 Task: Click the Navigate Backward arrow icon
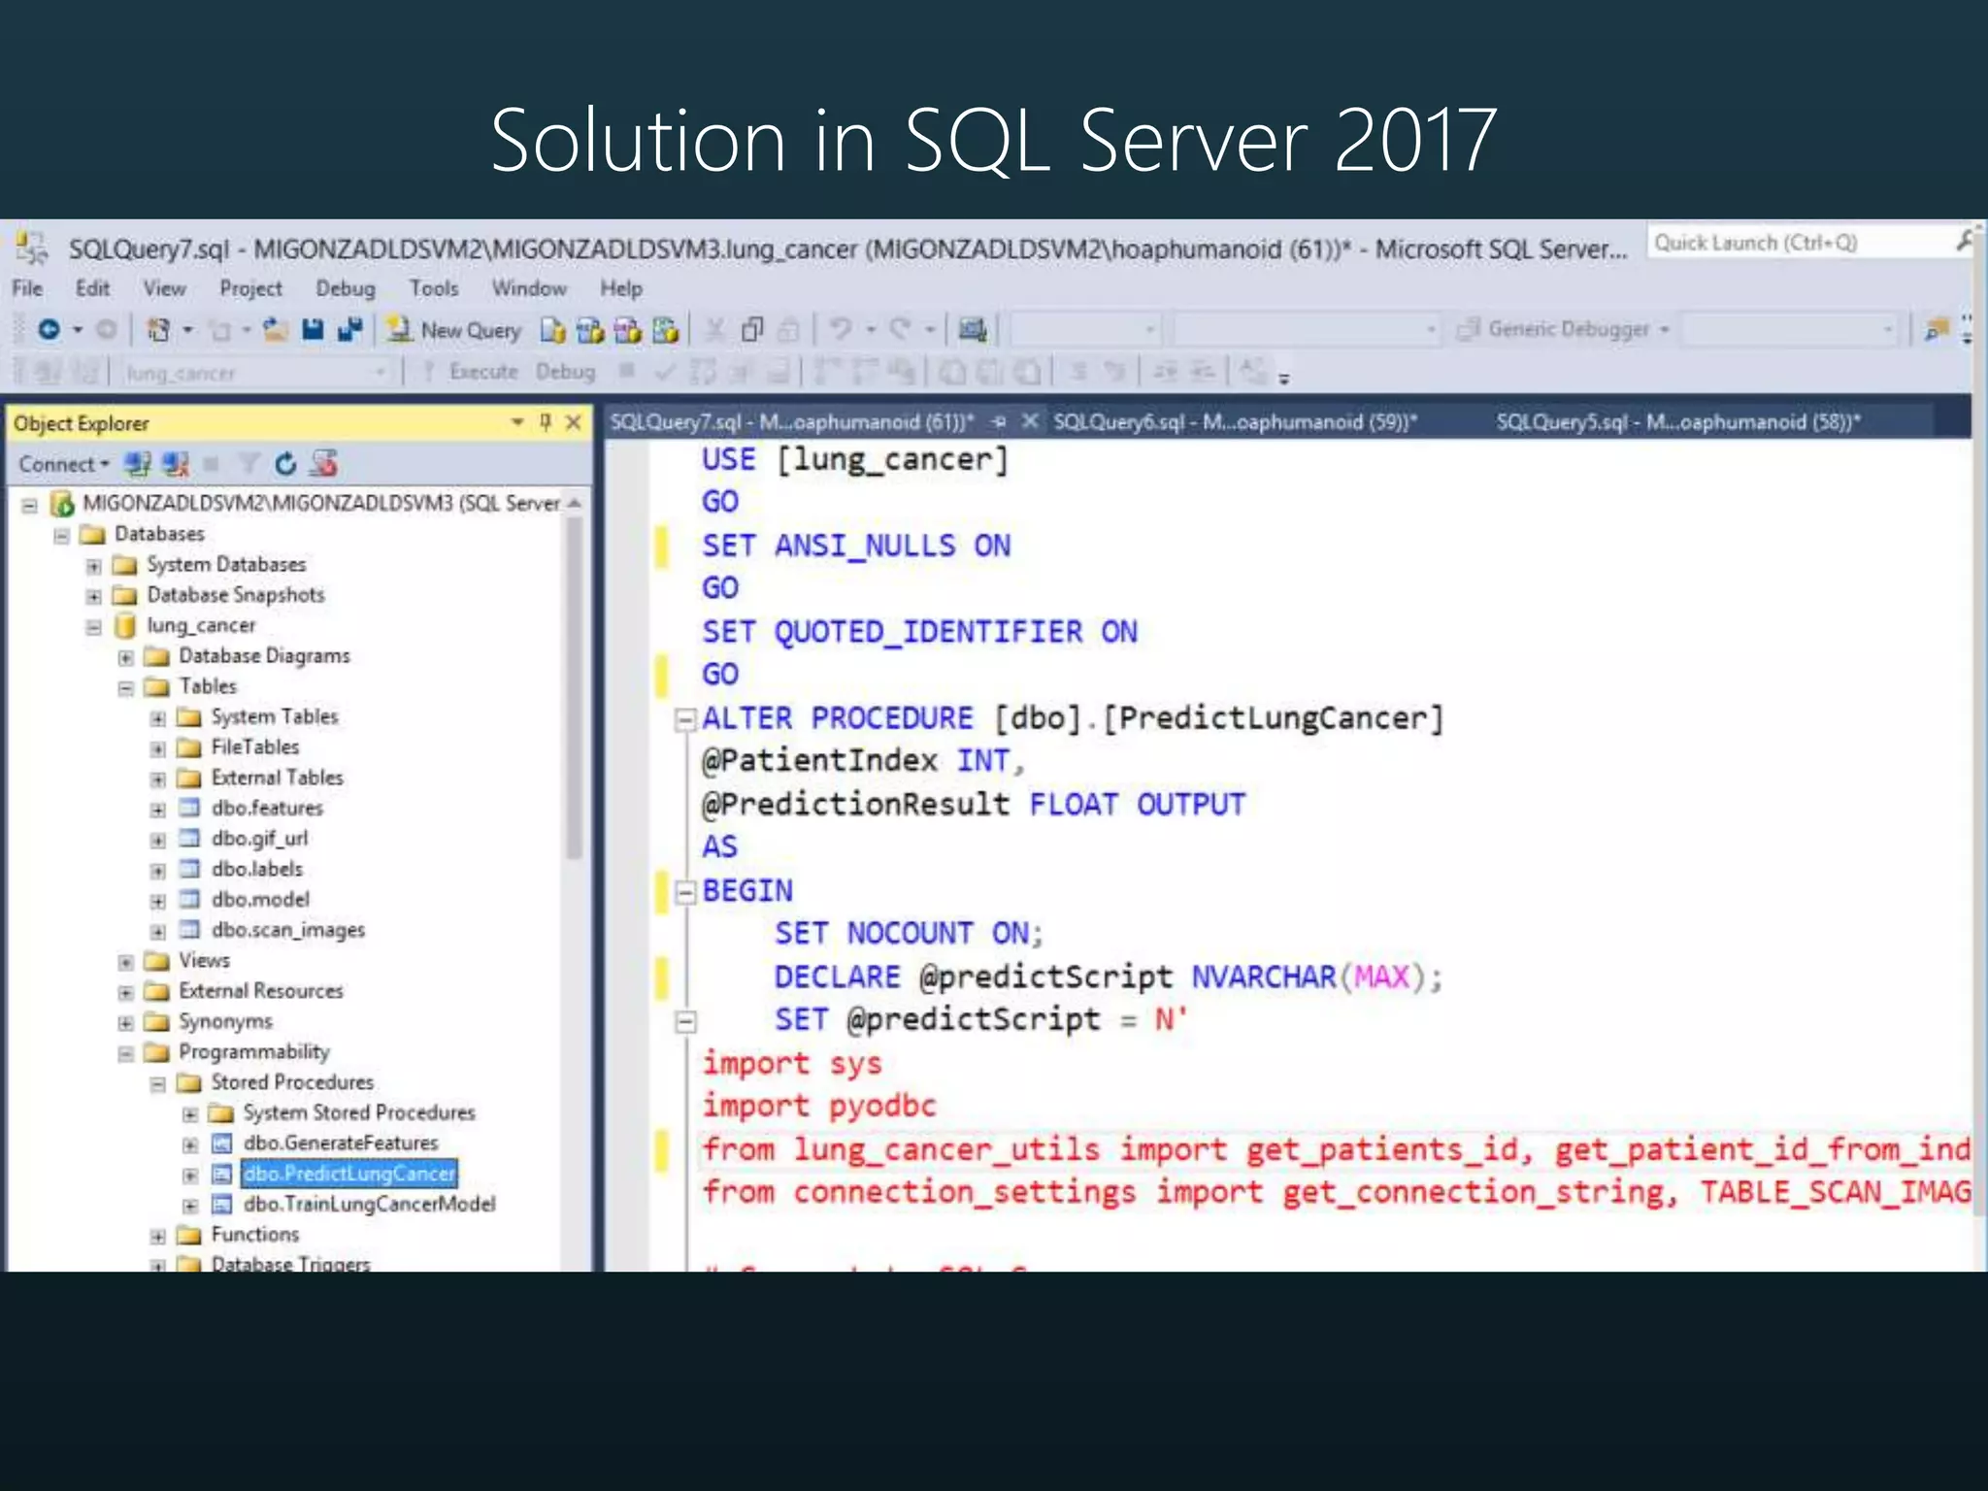tap(49, 330)
